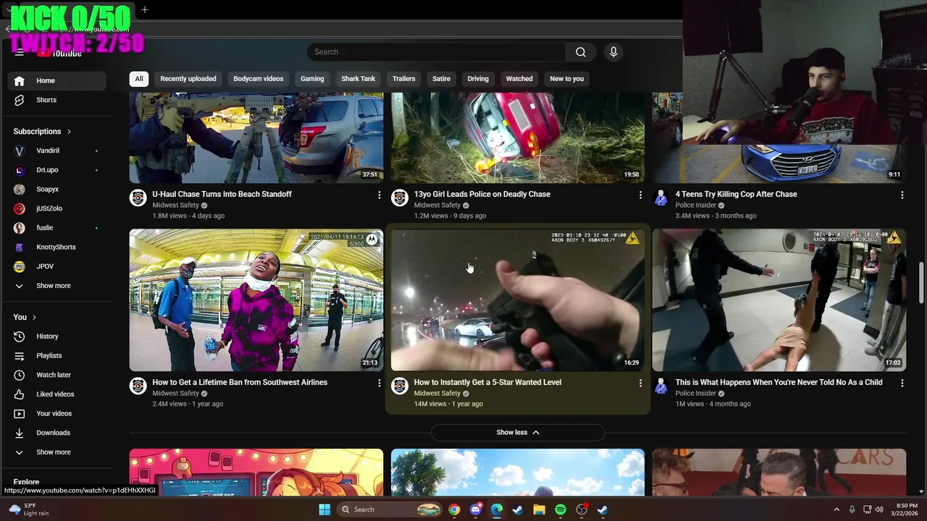This screenshot has width=927, height=521.
Task: Play the airport thumbnail with 21:13 duration
Action: 256,300
